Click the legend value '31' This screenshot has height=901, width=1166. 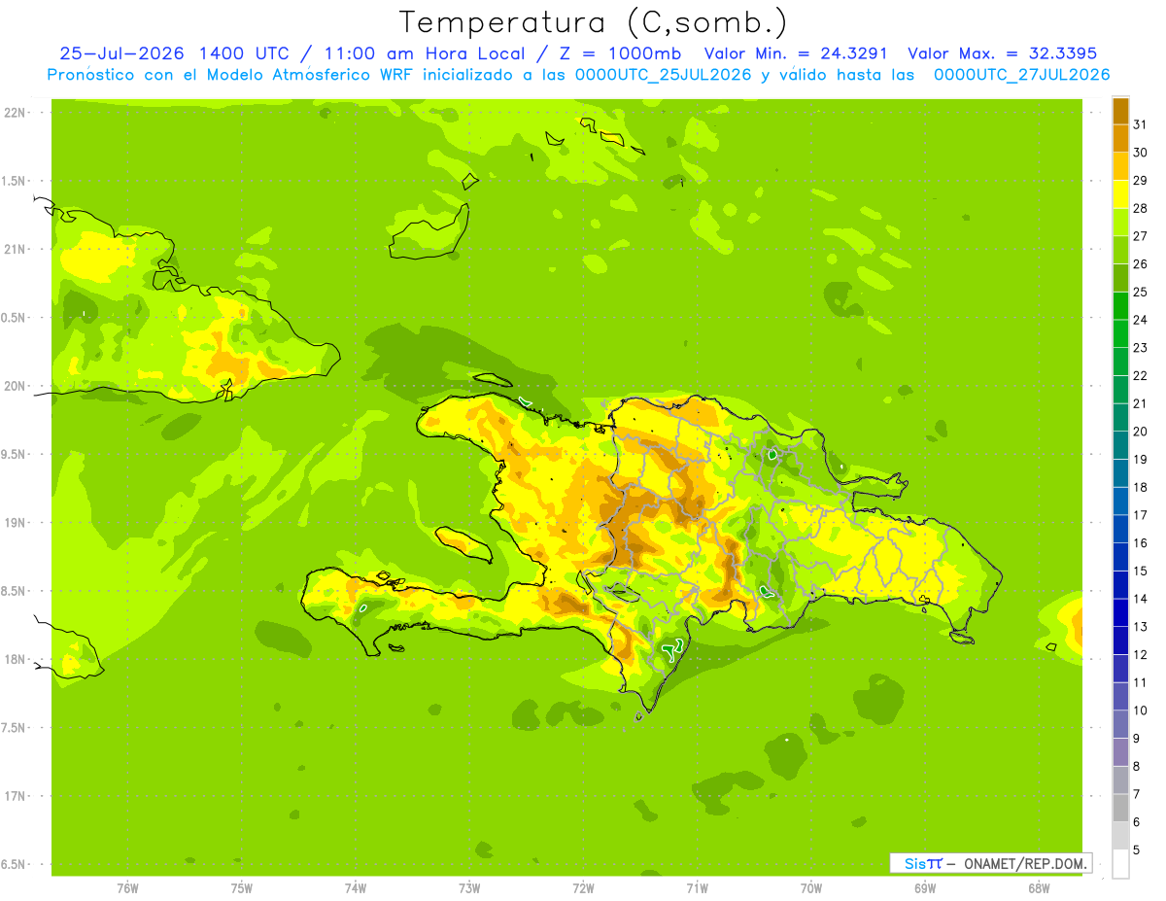point(1140,124)
